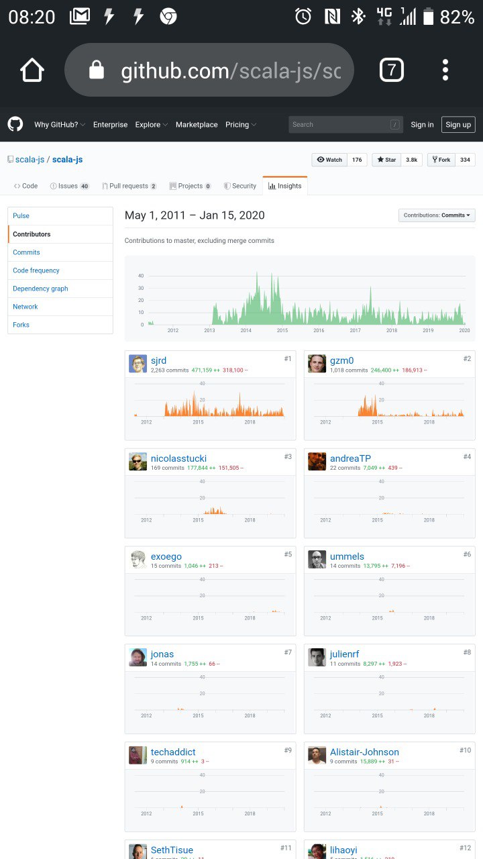
Task: Open the 176 watchers count
Action: (357, 160)
